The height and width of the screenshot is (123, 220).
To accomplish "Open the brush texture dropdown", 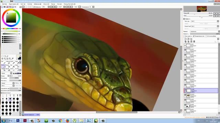I will pyautogui.click(x=8, y=86).
